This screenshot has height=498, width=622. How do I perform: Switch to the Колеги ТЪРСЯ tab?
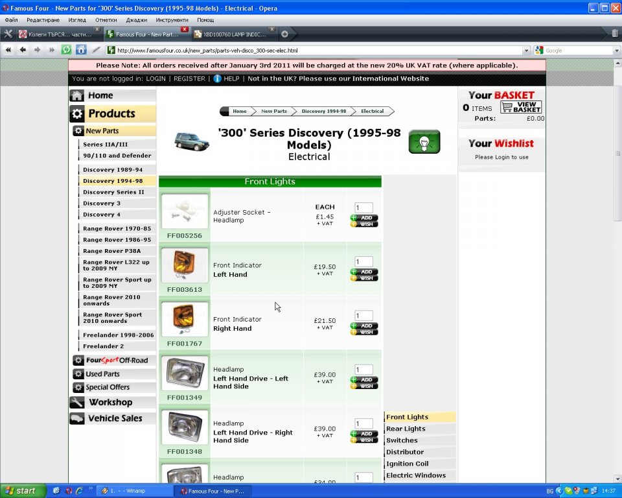(x=60, y=34)
